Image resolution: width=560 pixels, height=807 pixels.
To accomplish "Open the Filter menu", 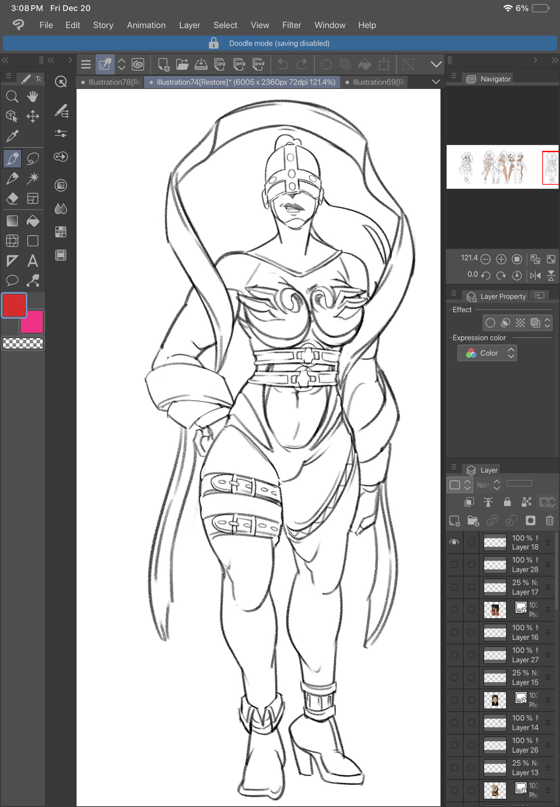I will [291, 25].
